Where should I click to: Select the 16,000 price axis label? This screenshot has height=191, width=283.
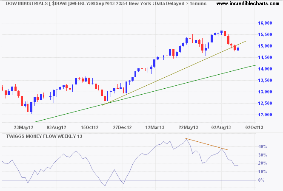coord(265,23)
